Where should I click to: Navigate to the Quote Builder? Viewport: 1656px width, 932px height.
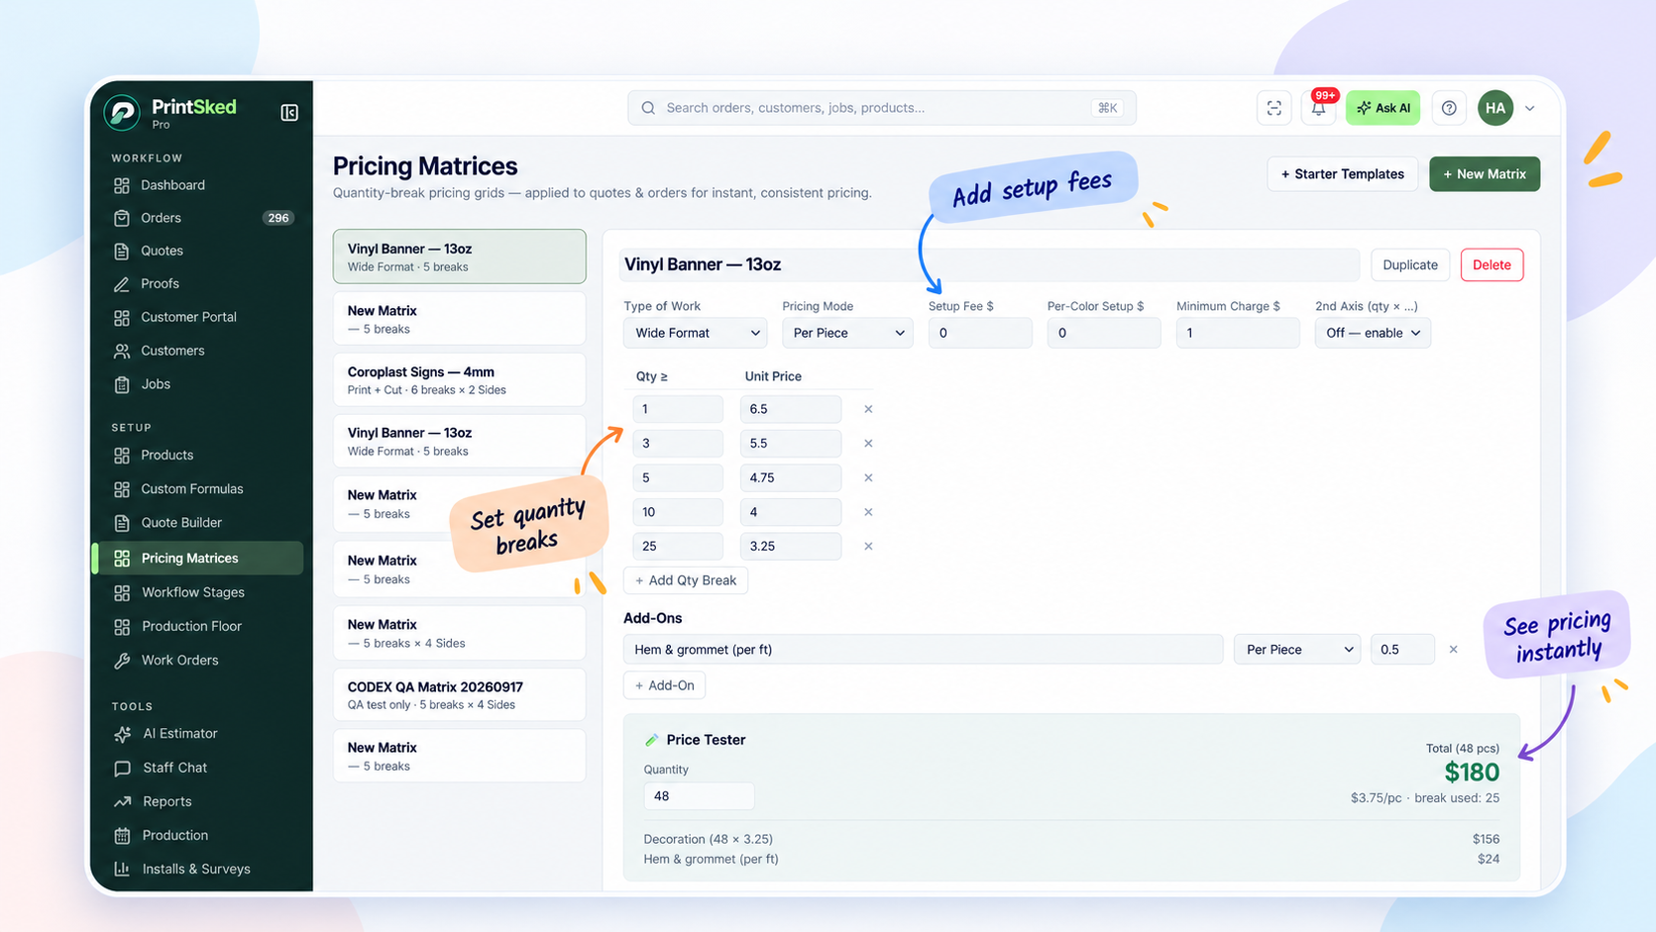[199, 523]
